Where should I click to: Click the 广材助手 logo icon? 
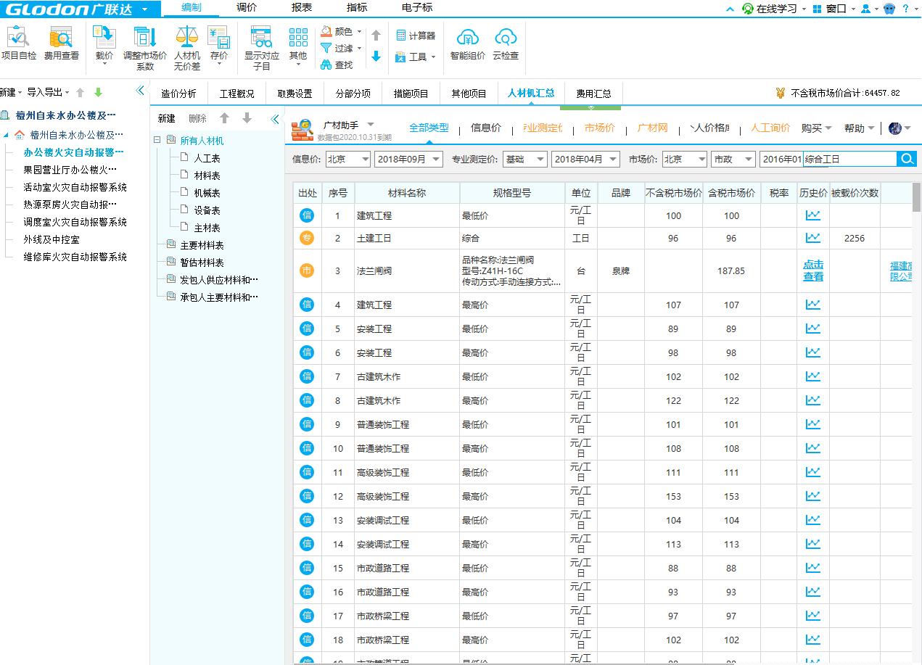tap(302, 129)
